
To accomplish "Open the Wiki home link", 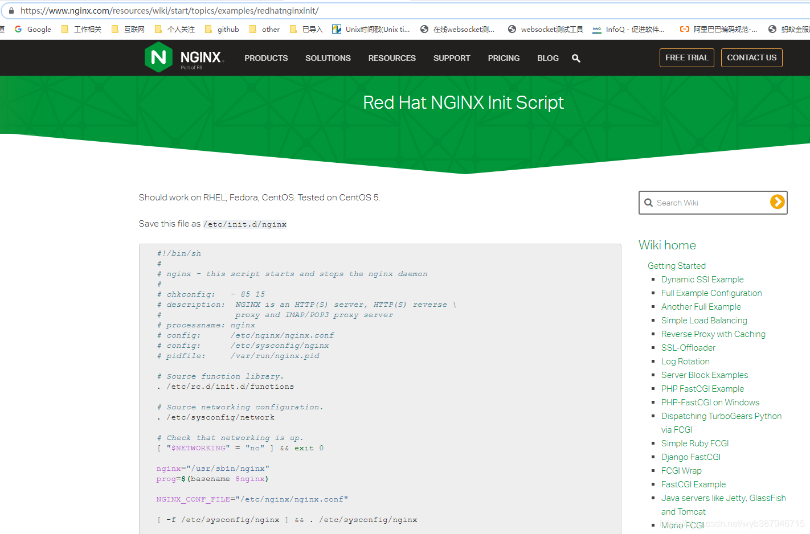I will tap(667, 245).
